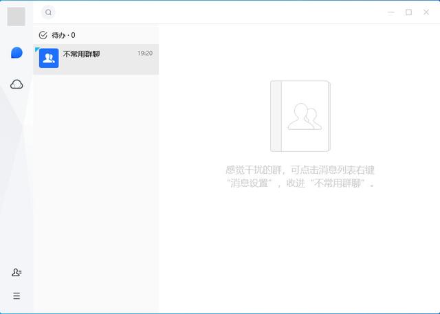440x314 pixels.
Task: Click the hint text line starting 感觉干扰的群
Action: (300, 170)
